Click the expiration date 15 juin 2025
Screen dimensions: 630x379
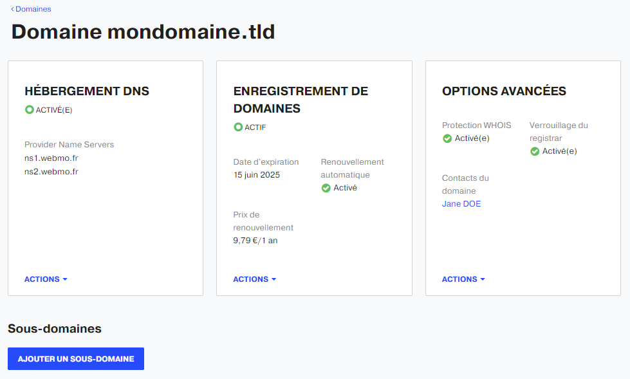pos(256,175)
